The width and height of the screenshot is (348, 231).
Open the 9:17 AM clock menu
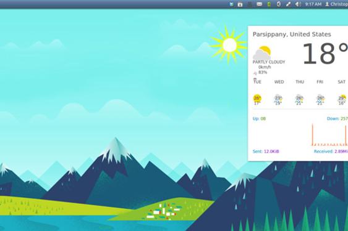point(313,4)
